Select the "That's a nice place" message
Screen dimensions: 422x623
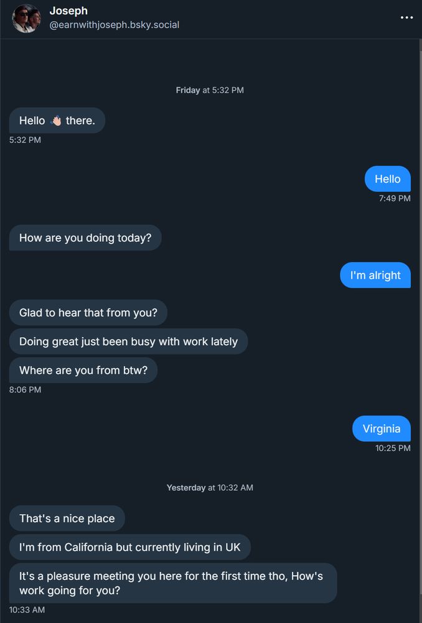click(67, 518)
